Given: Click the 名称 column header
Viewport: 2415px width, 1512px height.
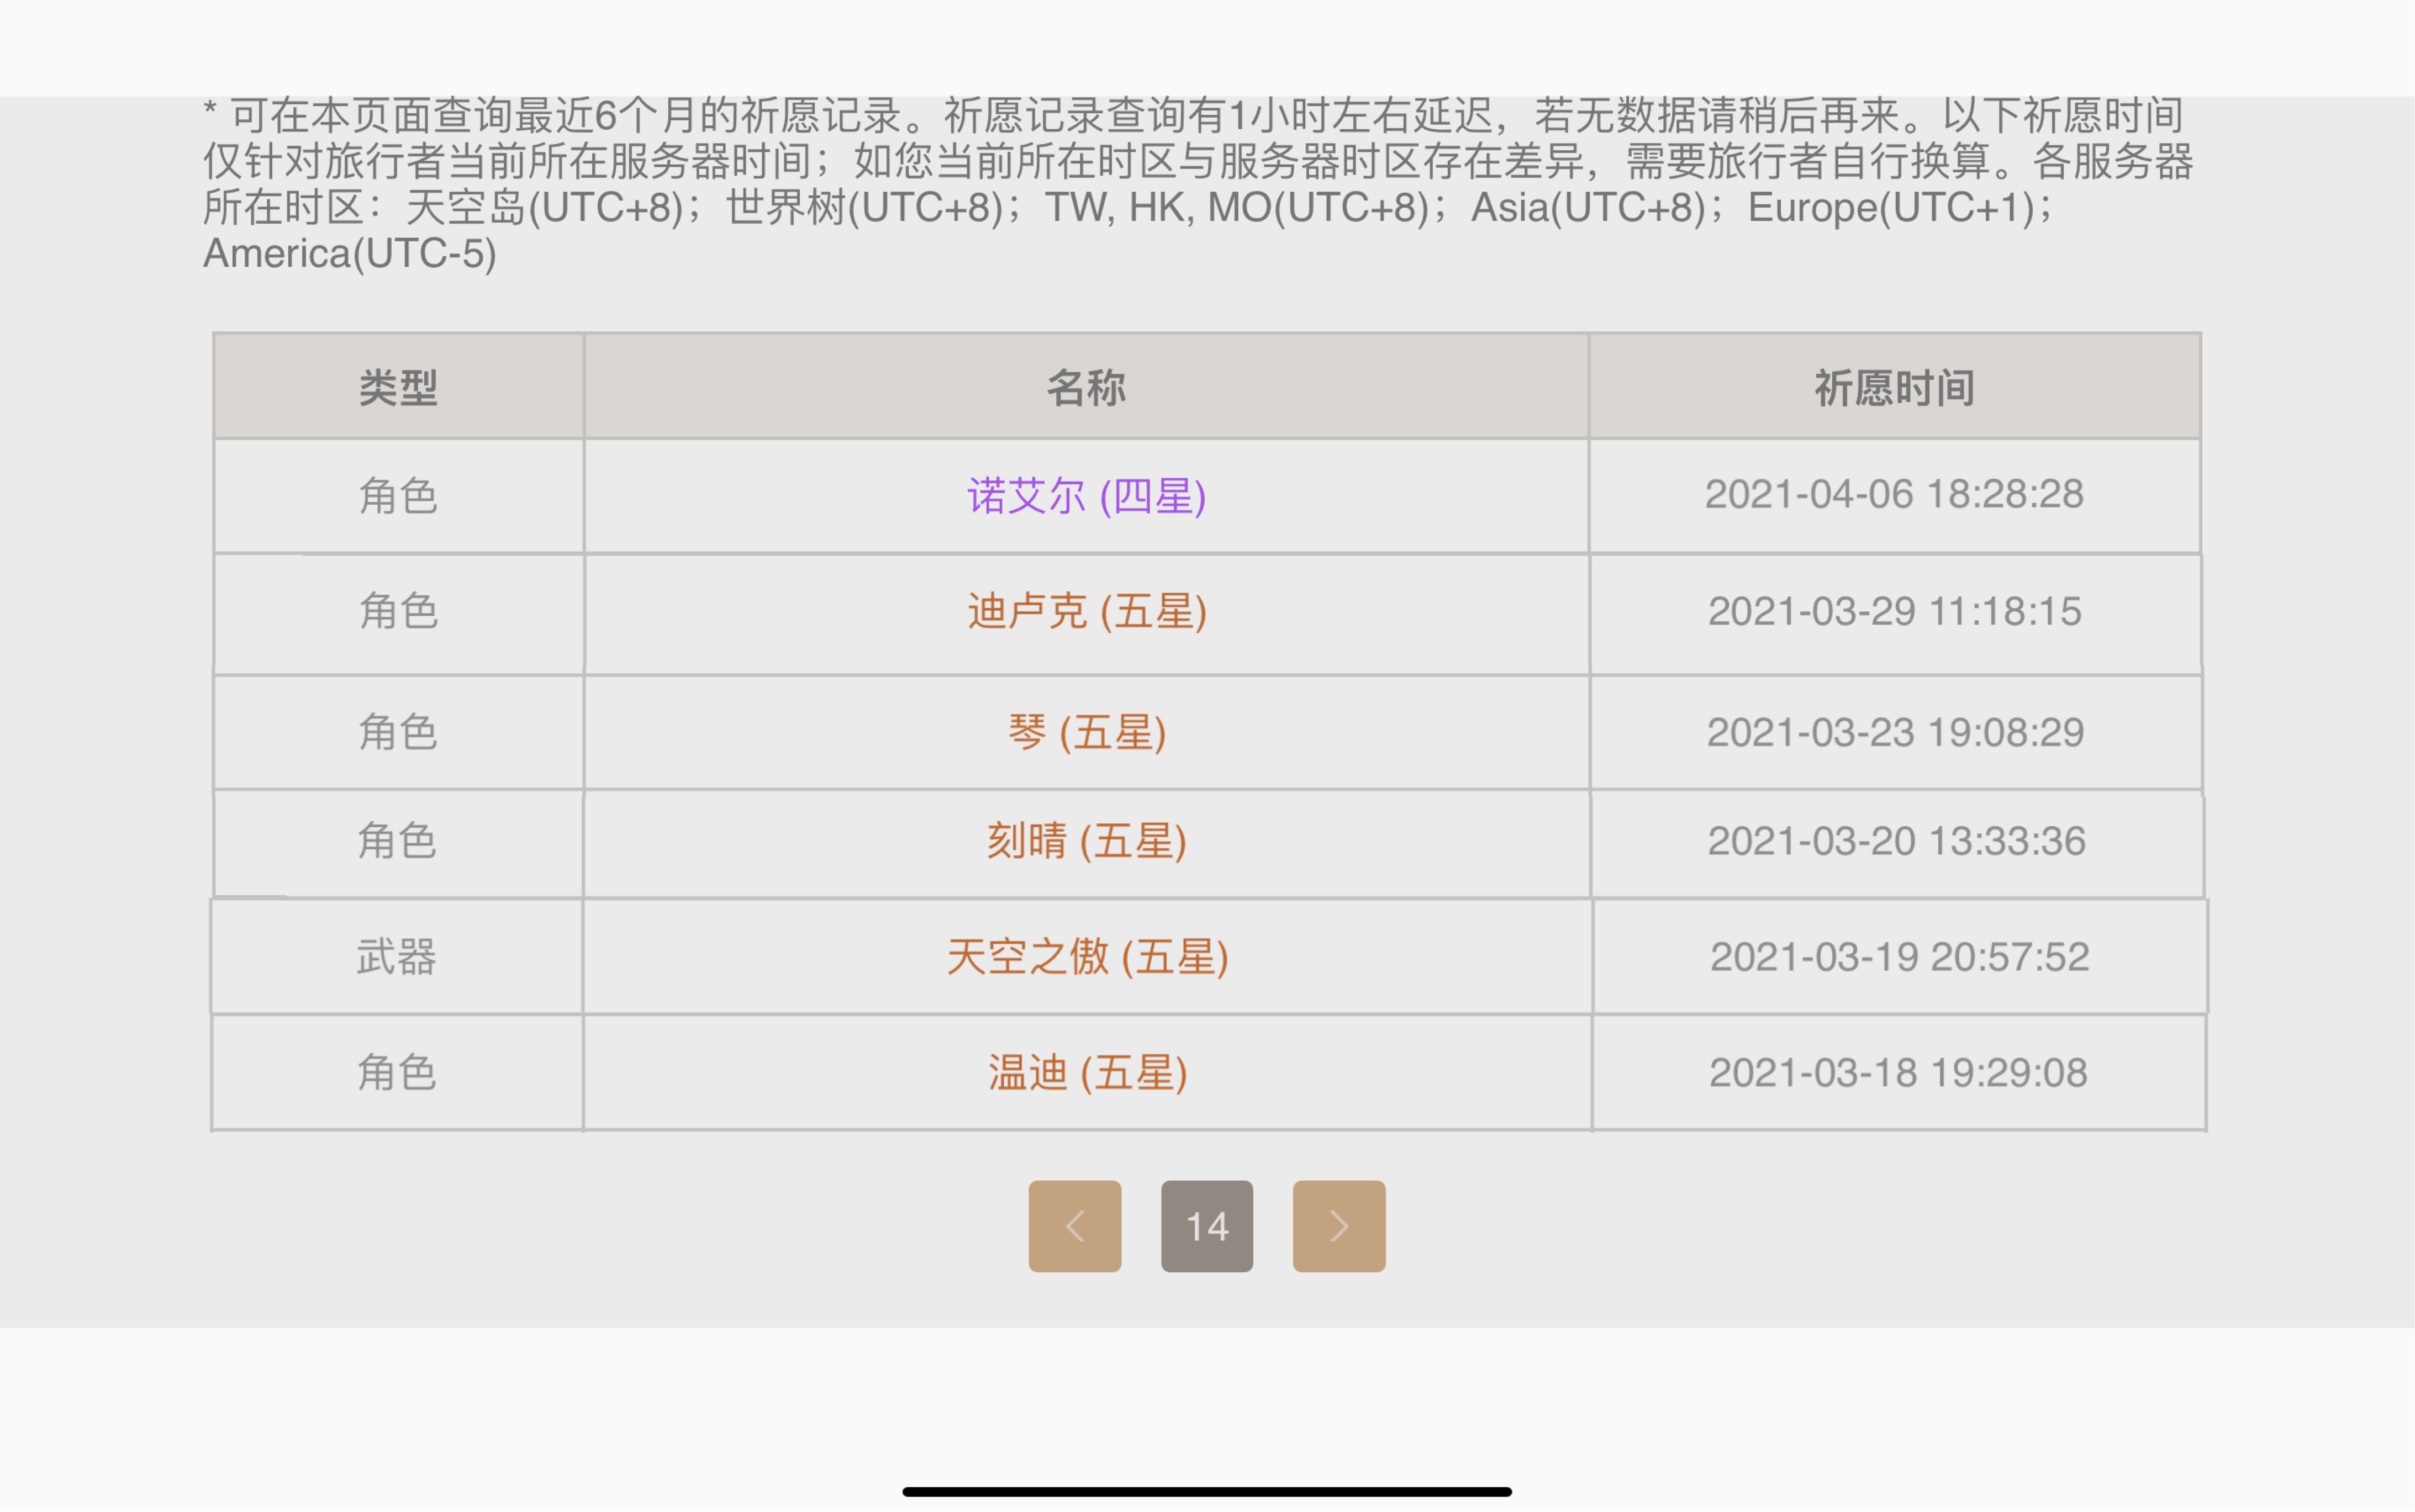Looking at the screenshot, I should (1086, 387).
